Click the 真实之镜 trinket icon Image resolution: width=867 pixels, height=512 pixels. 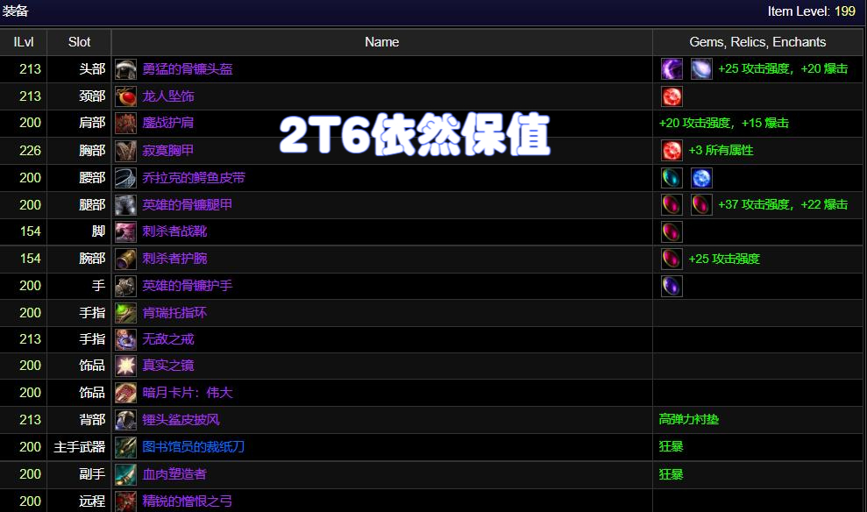click(125, 366)
